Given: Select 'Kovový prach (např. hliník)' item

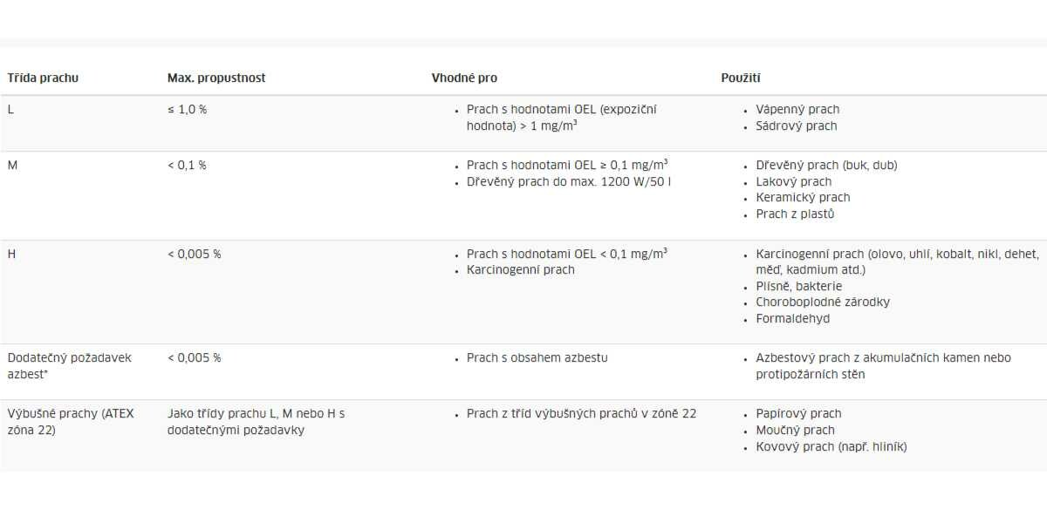Looking at the screenshot, I should (831, 446).
